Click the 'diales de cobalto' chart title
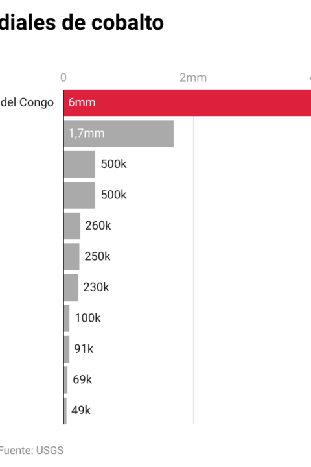 [82, 22]
